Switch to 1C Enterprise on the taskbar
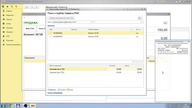The image size is (192, 108). (33, 106)
